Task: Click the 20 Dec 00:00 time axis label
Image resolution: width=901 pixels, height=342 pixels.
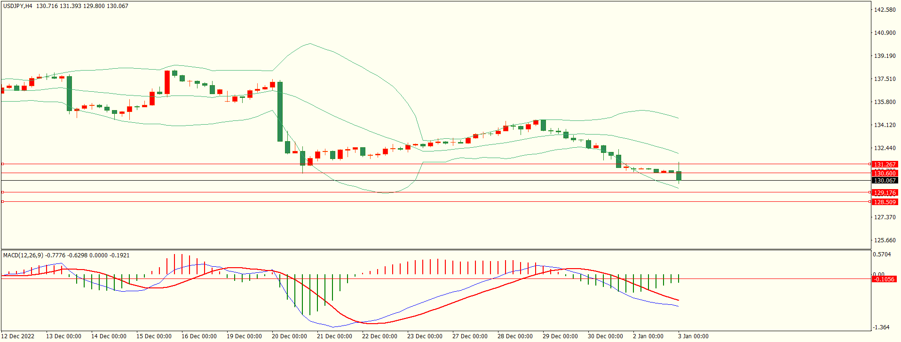Action: coord(289,336)
